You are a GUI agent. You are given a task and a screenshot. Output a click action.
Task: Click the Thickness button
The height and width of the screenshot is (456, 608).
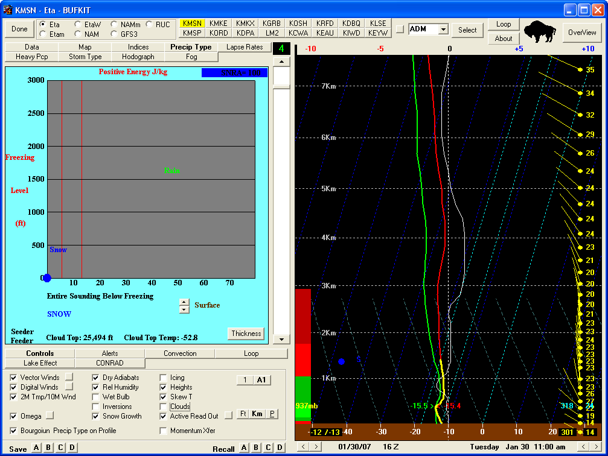tap(246, 334)
